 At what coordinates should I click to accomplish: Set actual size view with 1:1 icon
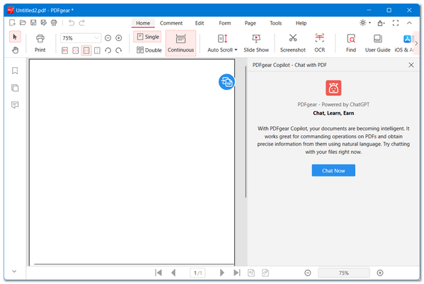click(64, 50)
